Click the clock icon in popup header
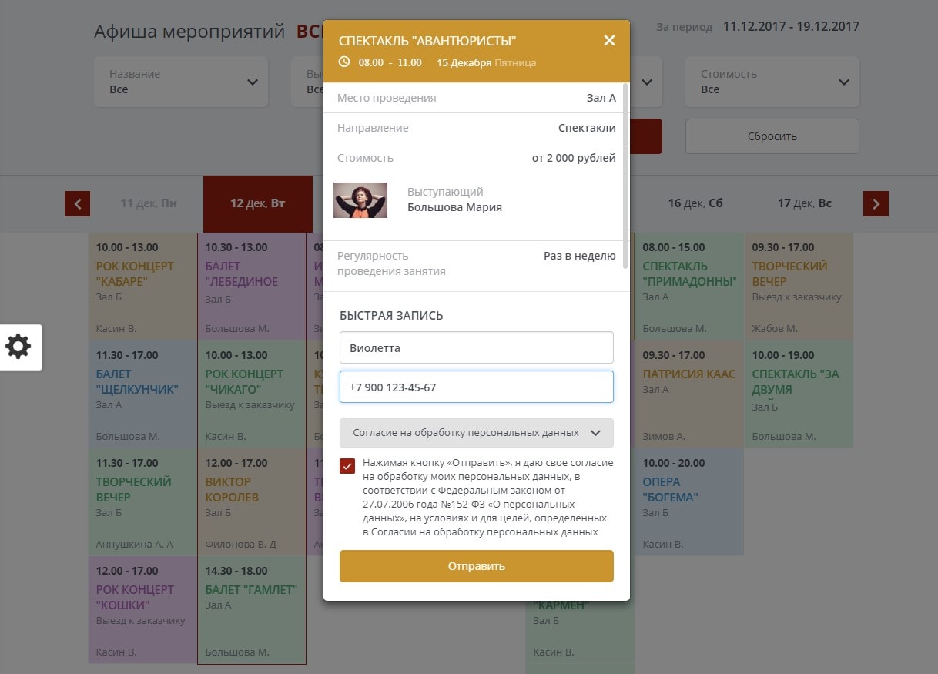The width and height of the screenshot is (938, 674). point(344,62)
